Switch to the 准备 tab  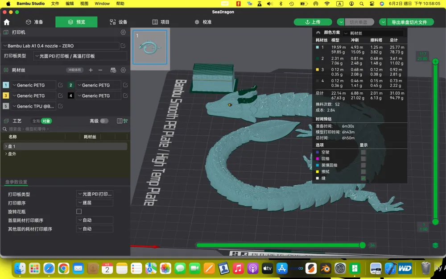pos(34,22)
